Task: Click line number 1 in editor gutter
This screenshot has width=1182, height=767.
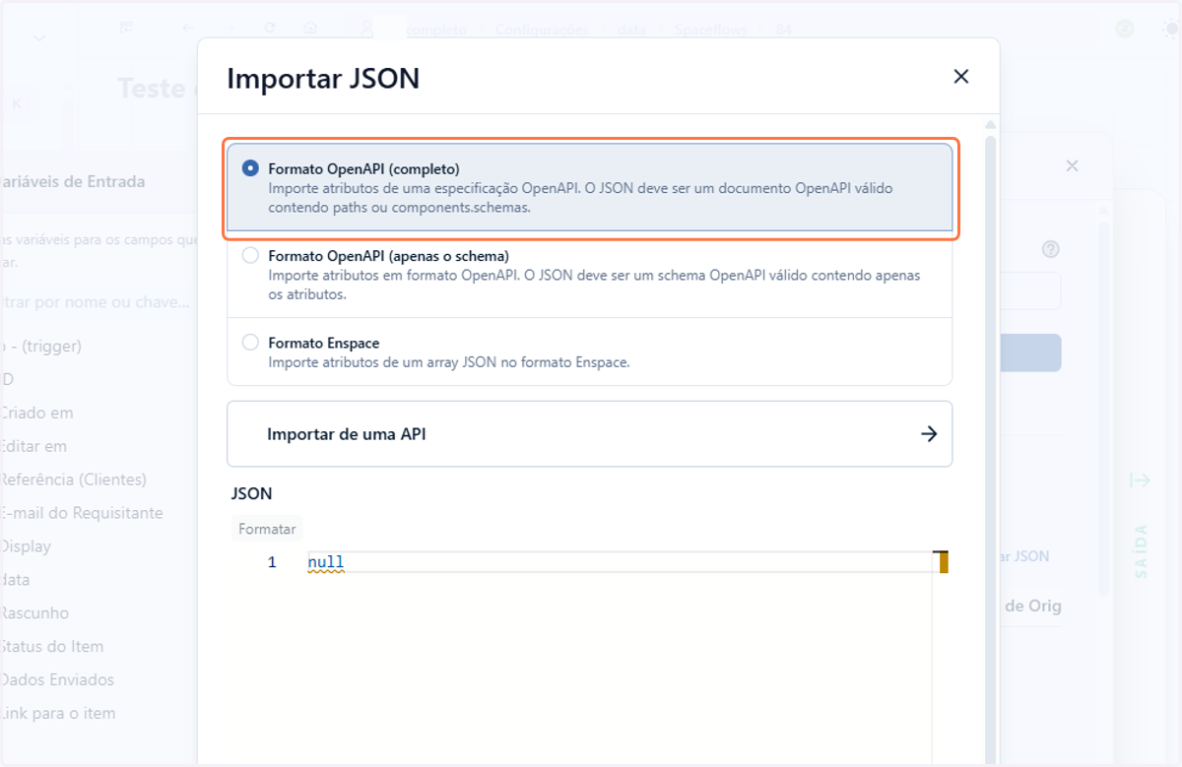Action: [x=272, y=562]
